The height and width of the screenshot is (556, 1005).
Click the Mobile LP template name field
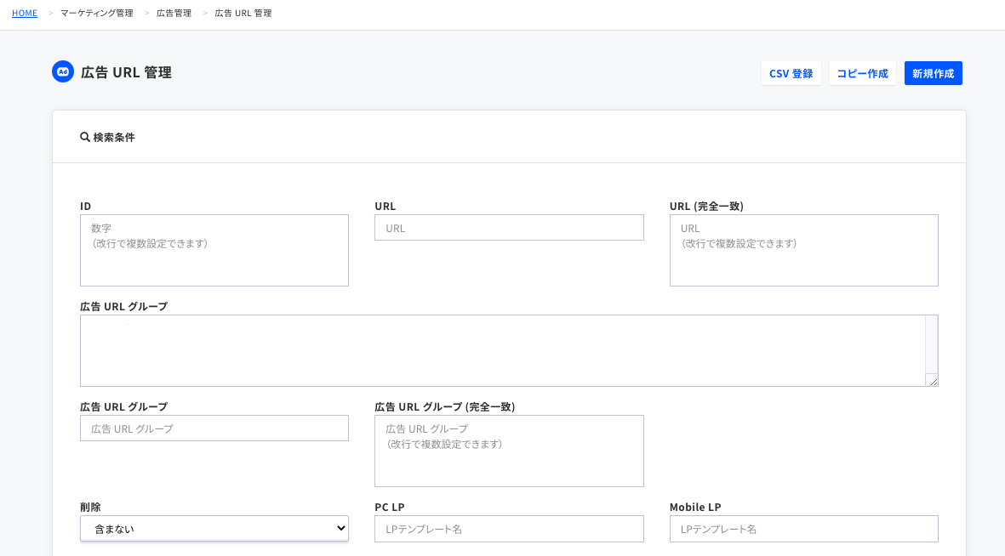coord(803,528)
